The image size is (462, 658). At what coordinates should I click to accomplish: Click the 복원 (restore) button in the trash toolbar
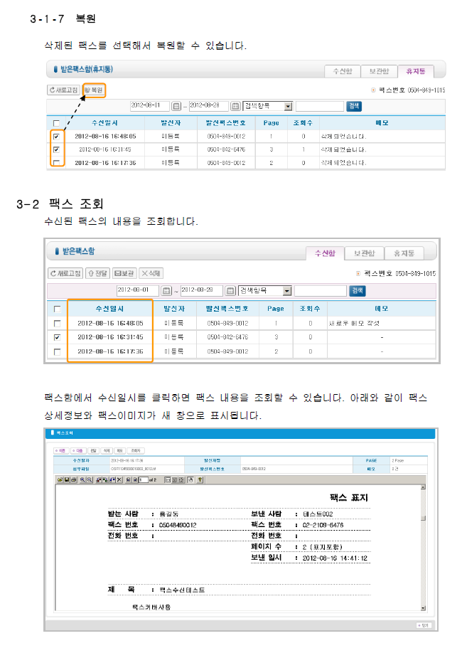[95, 90]
